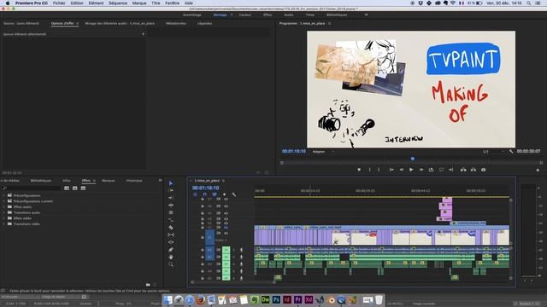Expand the Préconfigurations Lumetri folder
The width and height of the screenshot is (547, 307).
4,201
